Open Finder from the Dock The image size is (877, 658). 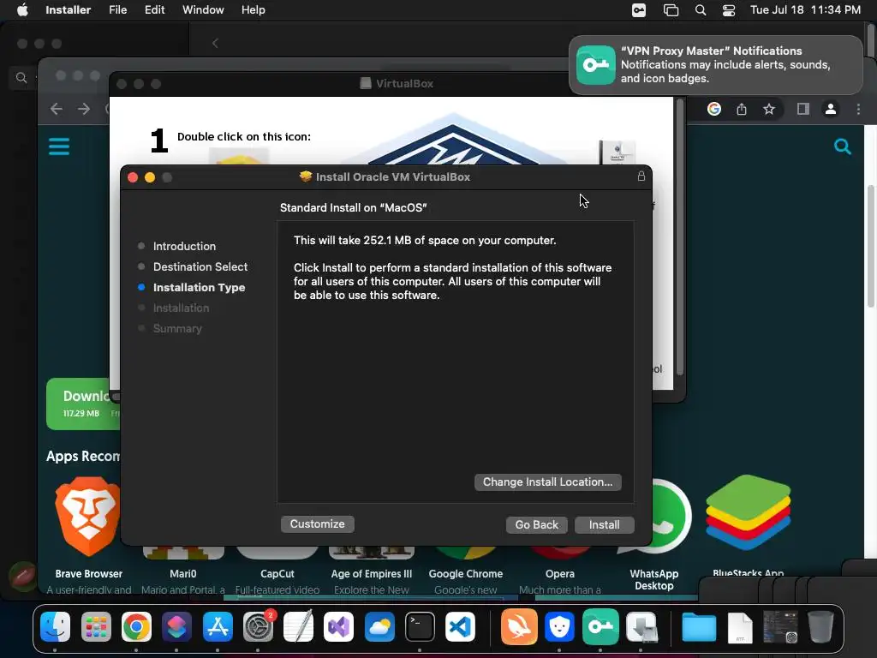[56, 626]
